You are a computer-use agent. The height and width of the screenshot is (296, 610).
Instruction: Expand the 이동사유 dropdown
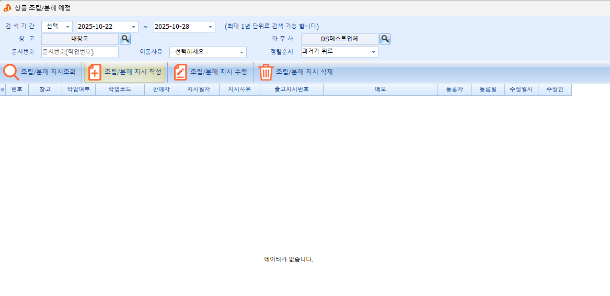click(x=241, y=52)
